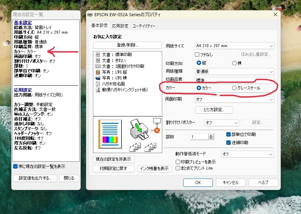Switch to the 応用設定 tab
The height and width of the screenshot is (214, 301).
[120, 26]
